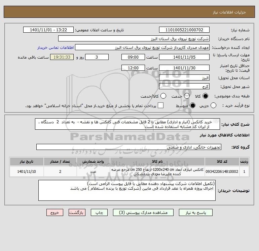Select the کالا radio button
Viewport: 259px width, 251px height.
tap(205, 96)
